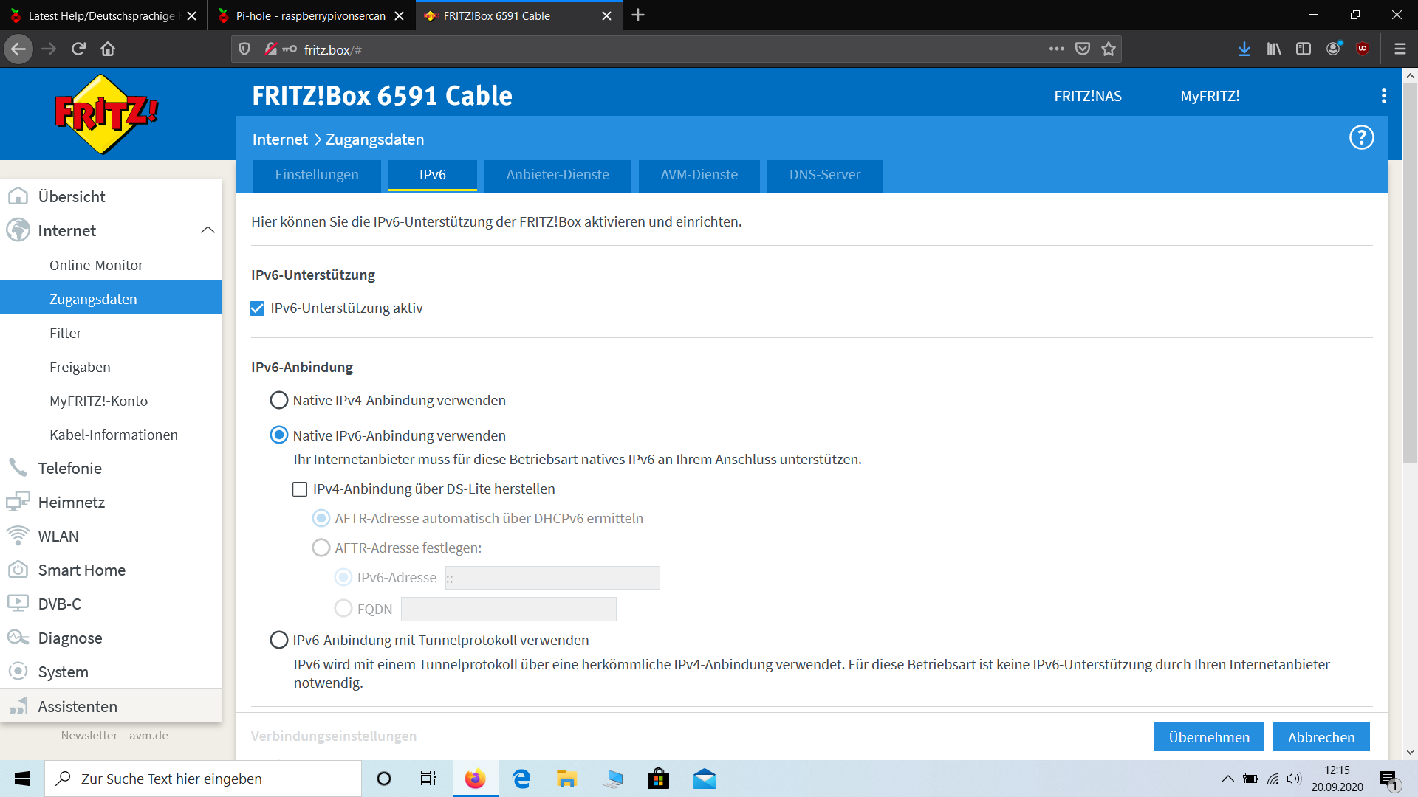Click the System gear icon
Image resolution: width=1418 pixels, height=797 pixels.
(x=18, y=672)
